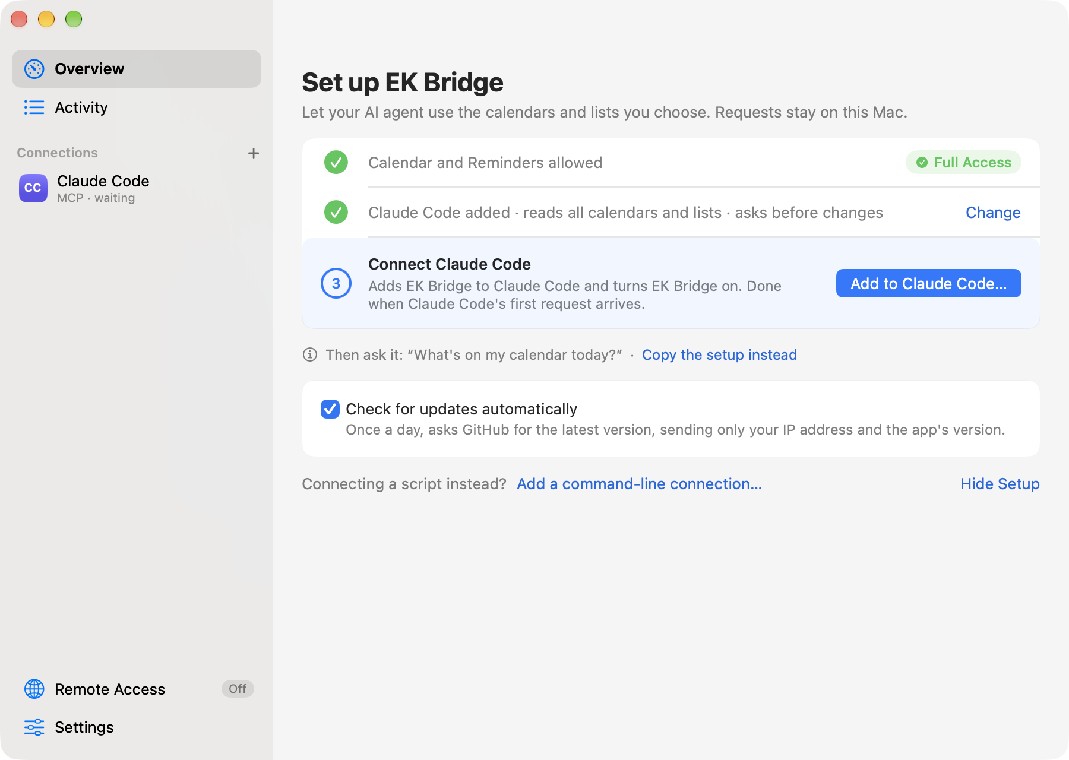Click Add to Claude Code button

pos(929,283)
